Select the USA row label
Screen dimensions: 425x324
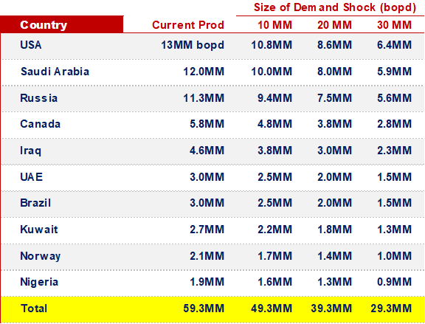pyautogui.click(x=31, y=45)
